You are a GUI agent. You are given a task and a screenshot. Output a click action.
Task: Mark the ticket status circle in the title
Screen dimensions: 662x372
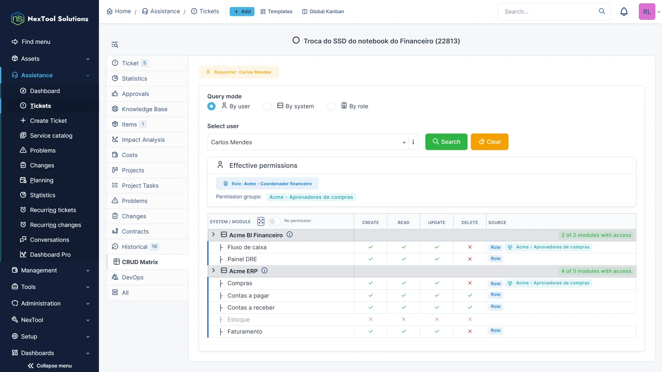(x=296, y=41)
